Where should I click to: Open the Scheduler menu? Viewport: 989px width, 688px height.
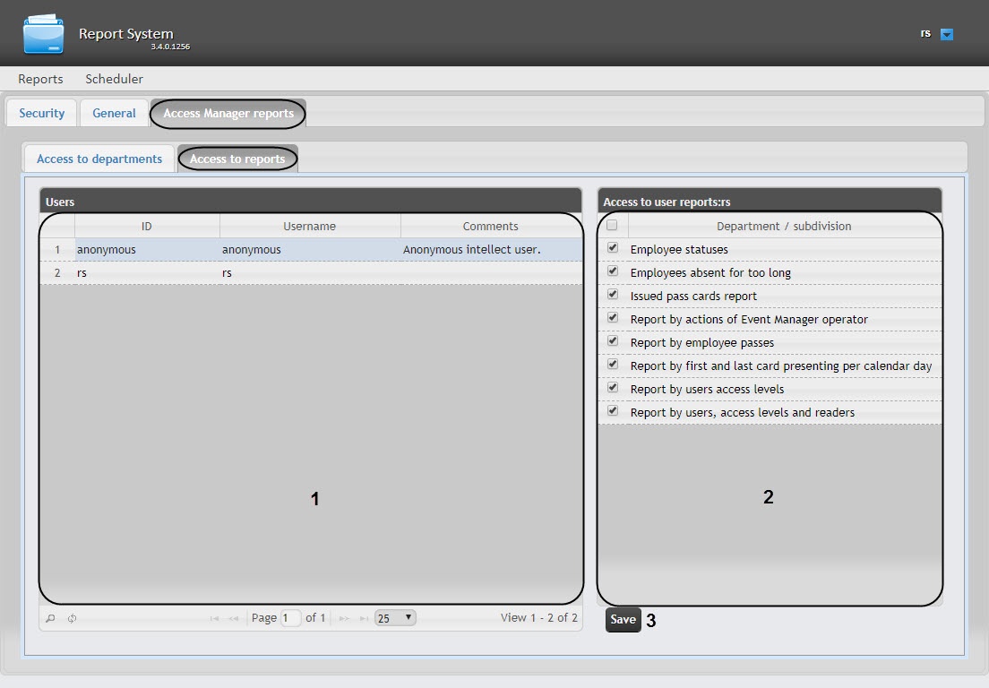click(x=114, y=79)
